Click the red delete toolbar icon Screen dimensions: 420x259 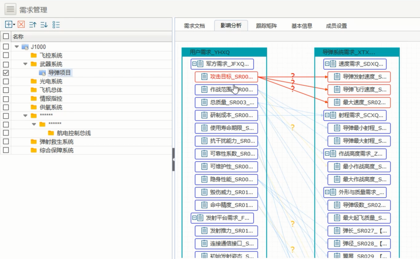click(21, 25)
